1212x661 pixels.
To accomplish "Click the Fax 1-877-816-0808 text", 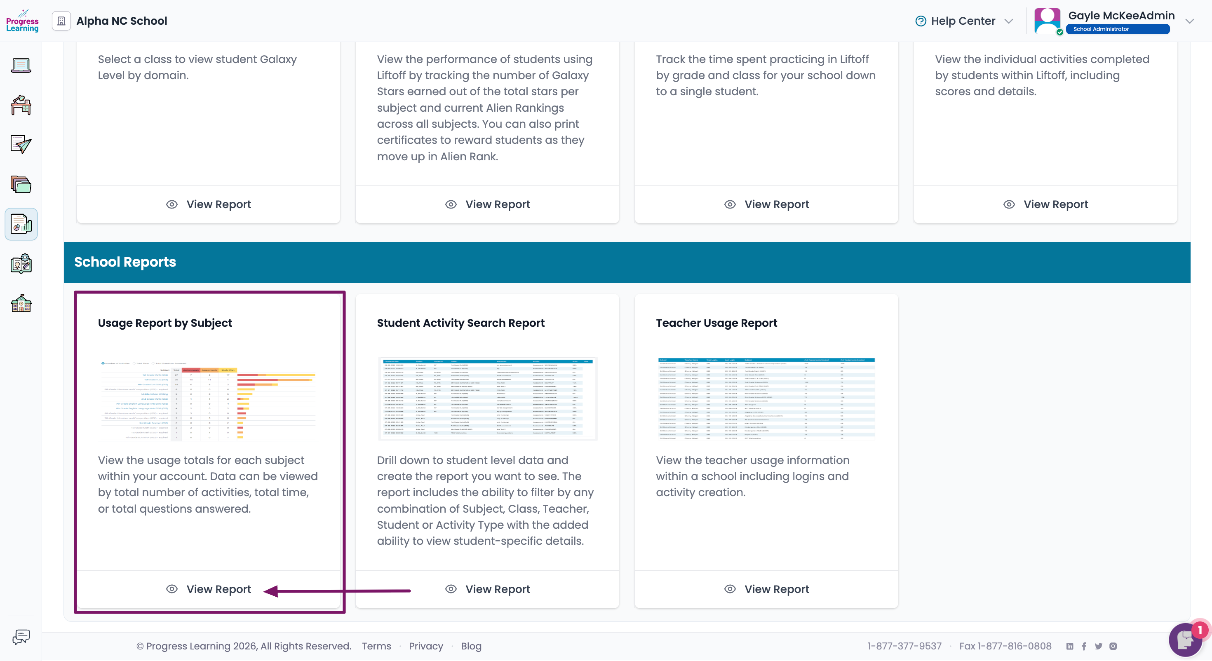I will click(1005, 647).
